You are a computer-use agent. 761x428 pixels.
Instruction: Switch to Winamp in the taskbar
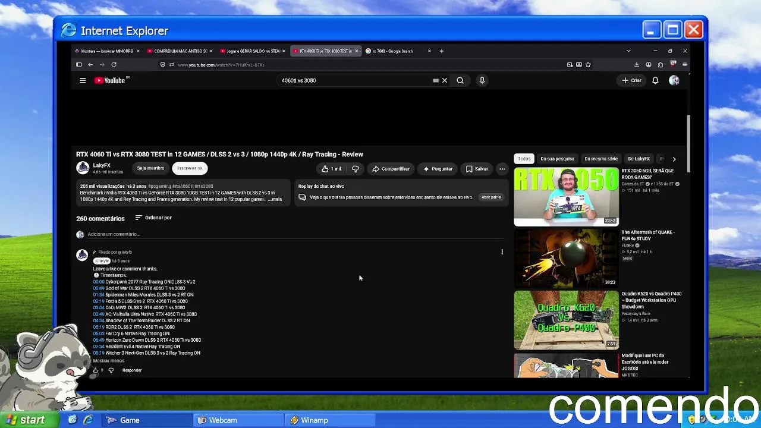coord(331,420)
